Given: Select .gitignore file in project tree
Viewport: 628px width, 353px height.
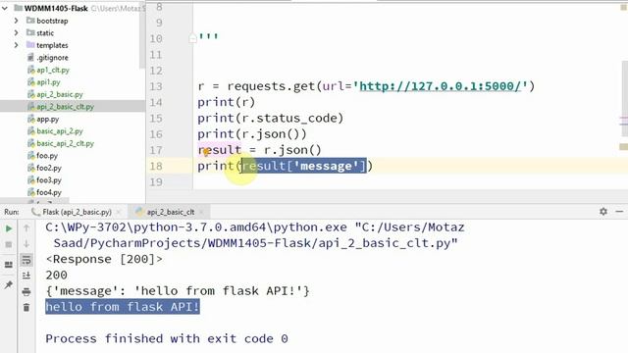Looking at the screenshot, I should 52,58.
